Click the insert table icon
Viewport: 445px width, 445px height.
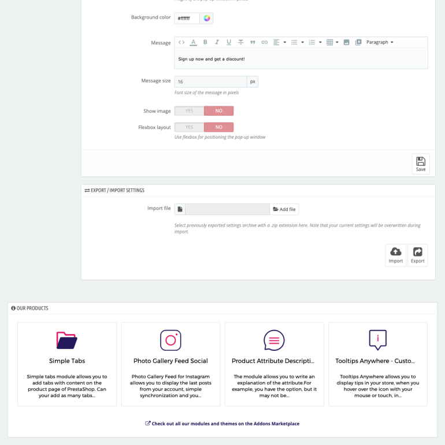tap(329, 42)
